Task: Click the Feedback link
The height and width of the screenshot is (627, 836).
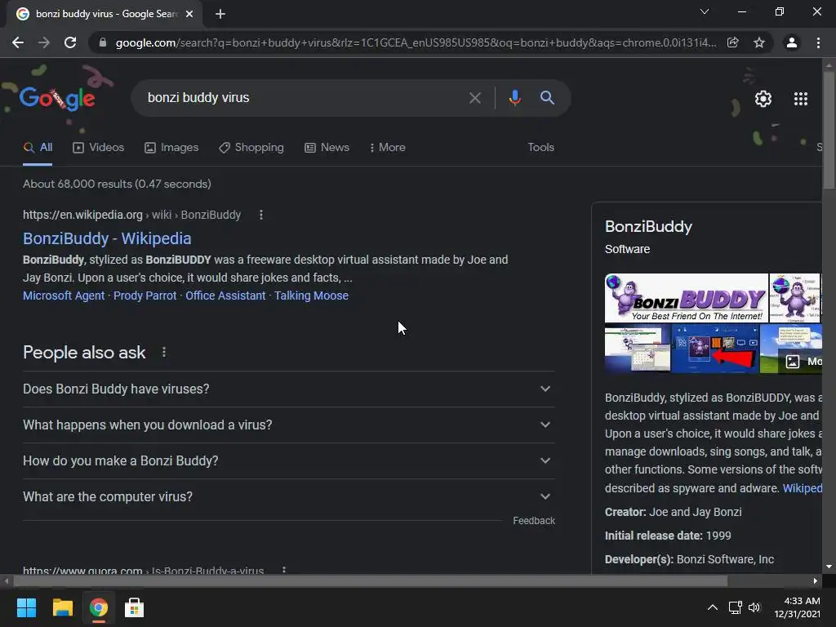Action: coord(534,520)
